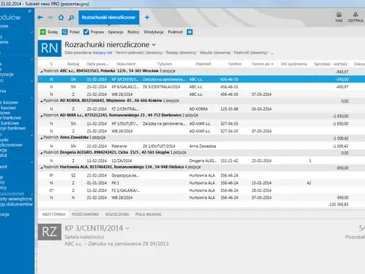
Task: Select the highlighted KP 3/CENTR row
Action: tap(202, 79)
